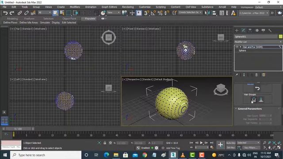
Task: Open the project path dropdown
Action: click(253, 13)
